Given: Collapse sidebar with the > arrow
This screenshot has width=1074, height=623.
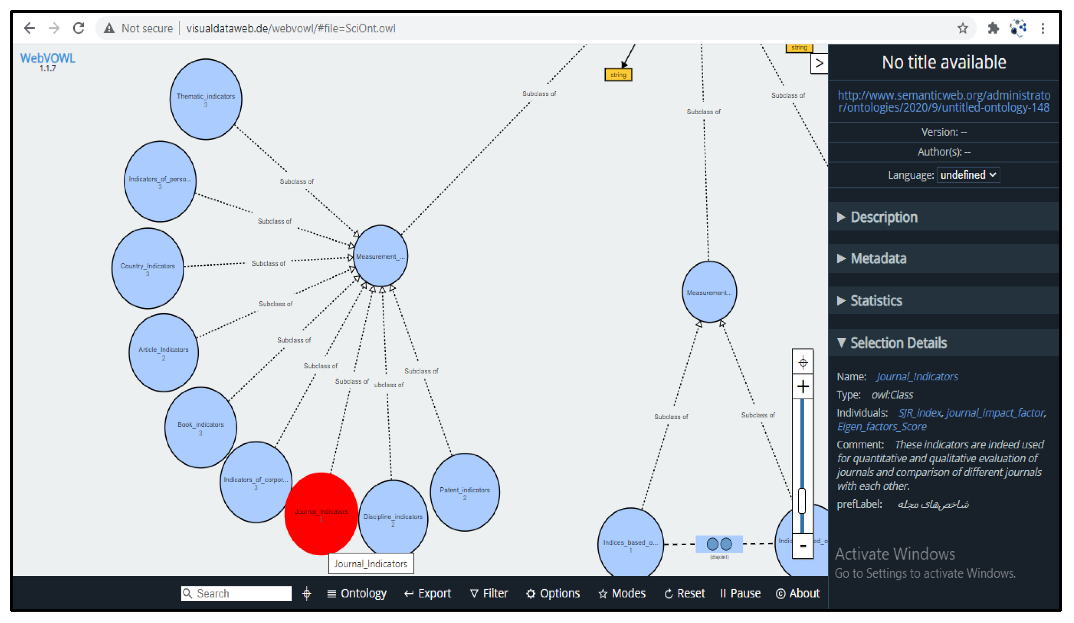Looking at the screenshot, I should click(818, 63).
